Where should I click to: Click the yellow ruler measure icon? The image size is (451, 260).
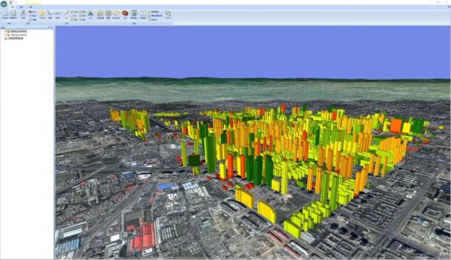[42, 13]
